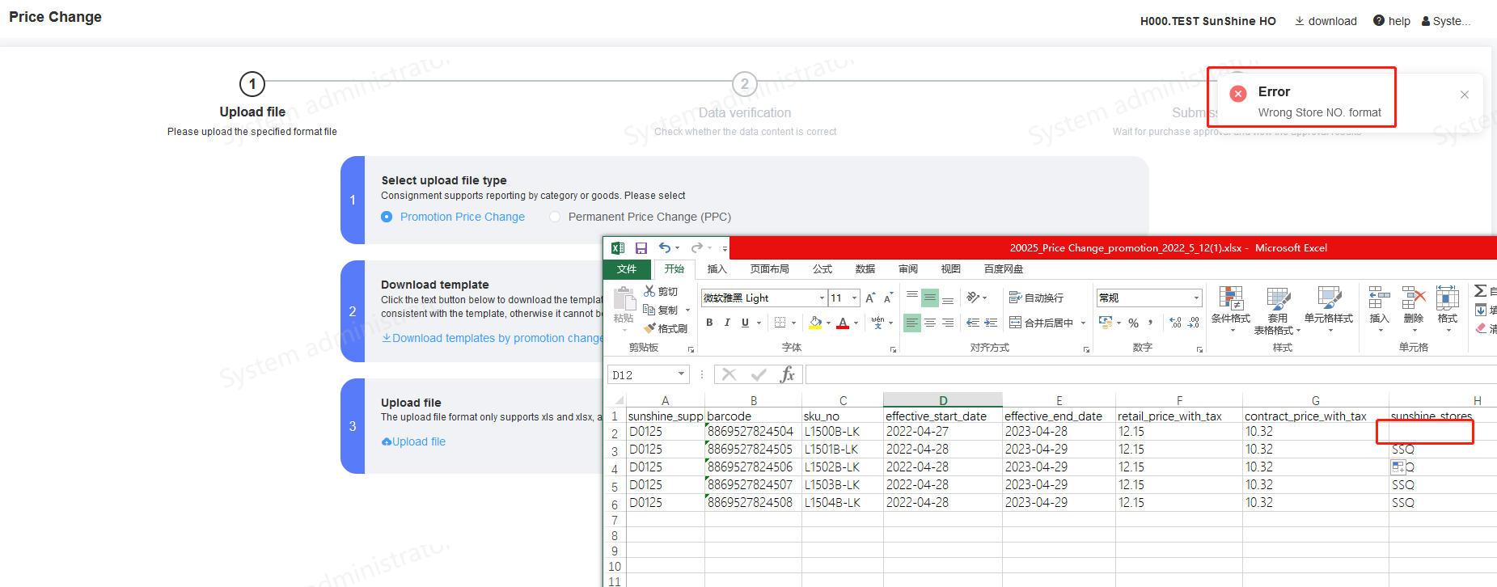Click the Save icon in Excel's quick access toolbar

pos(641,248)
